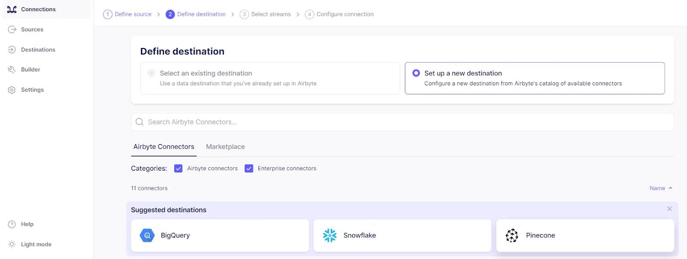Screen dimensions: 687x259
Task: Pick the Snowflake connector card
Action: click(x=402, y=235)
